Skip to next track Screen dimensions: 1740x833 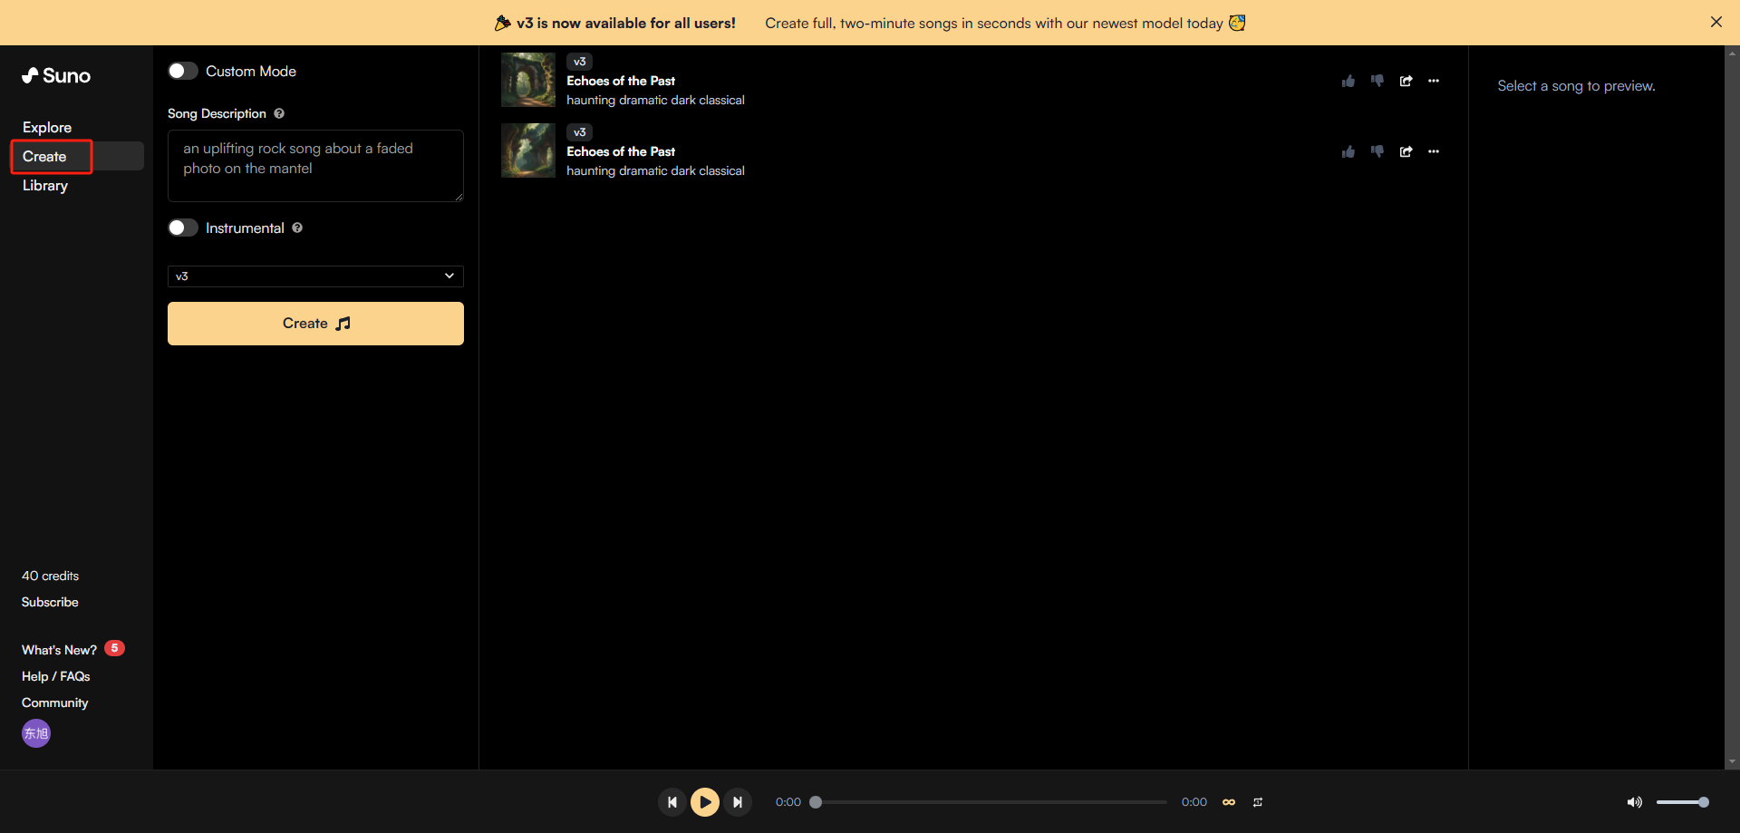(738, 802)
